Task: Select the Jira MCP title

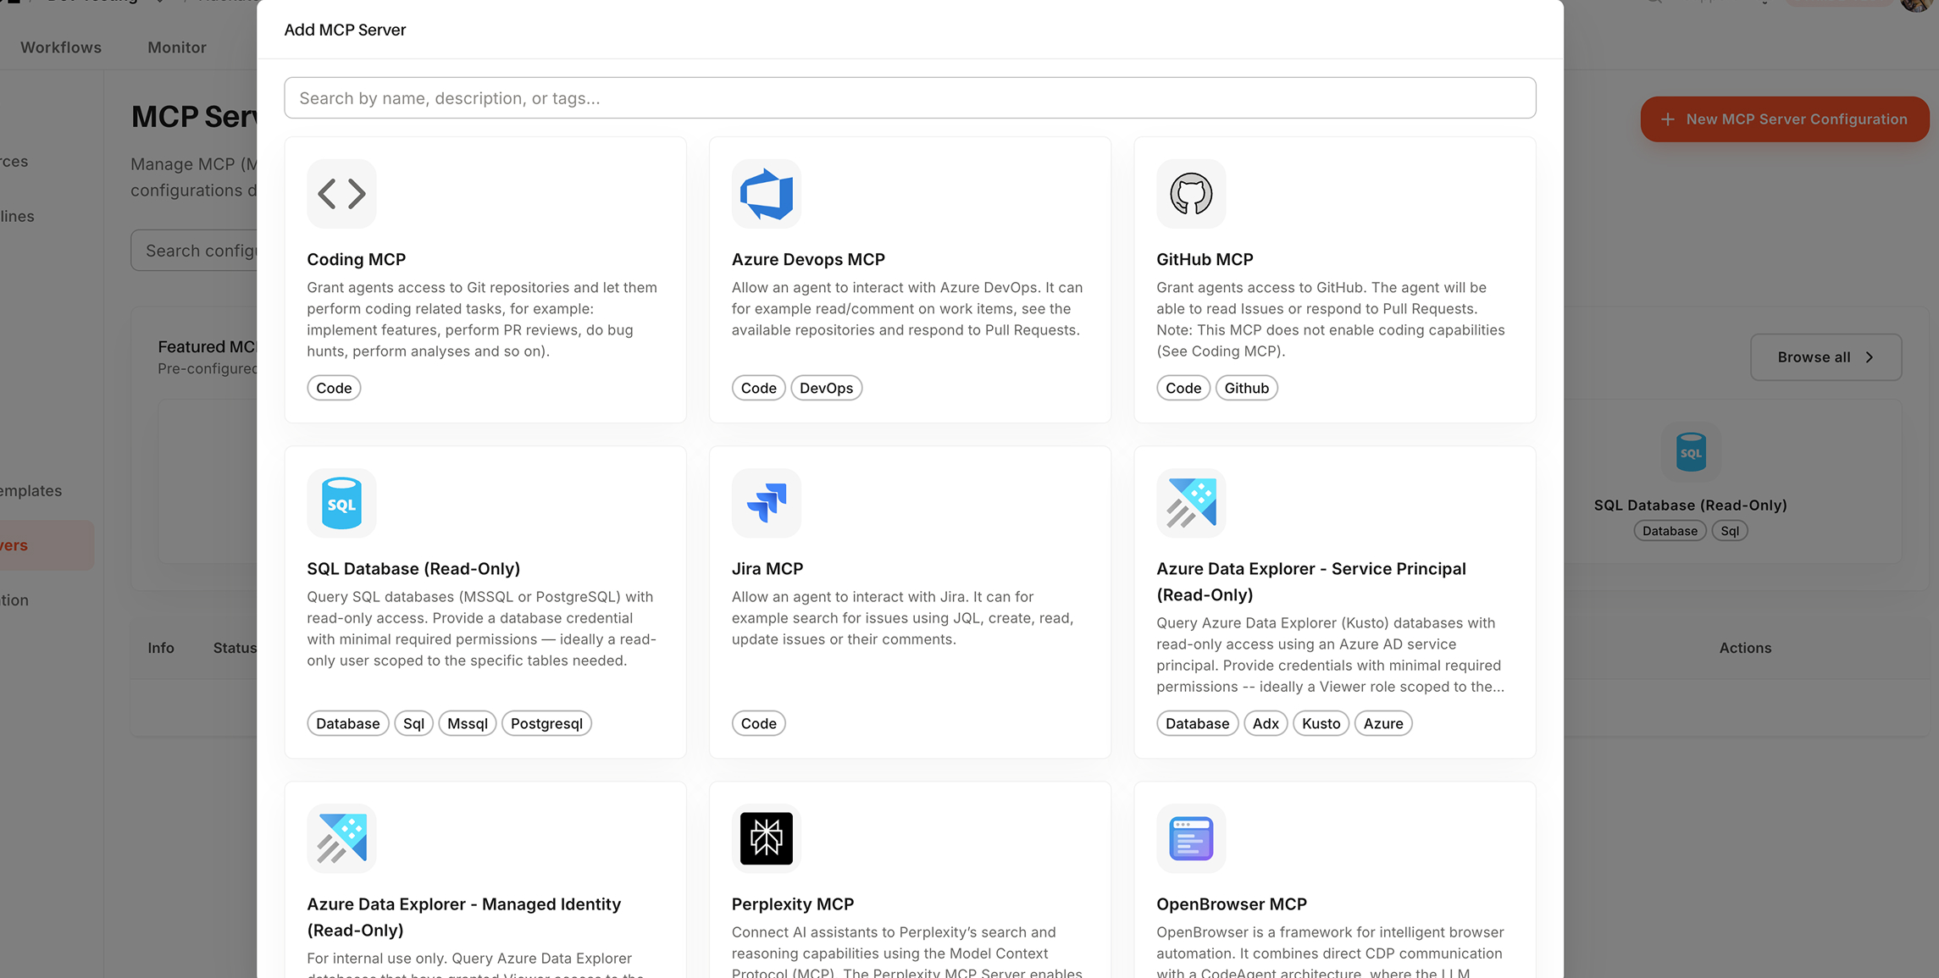Action: pyautogui.click(x=767, y=568)
